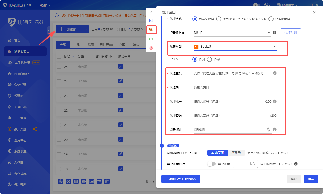
Task: Click the window arrangement icon at bottom
Action: (x=91, y=181)
